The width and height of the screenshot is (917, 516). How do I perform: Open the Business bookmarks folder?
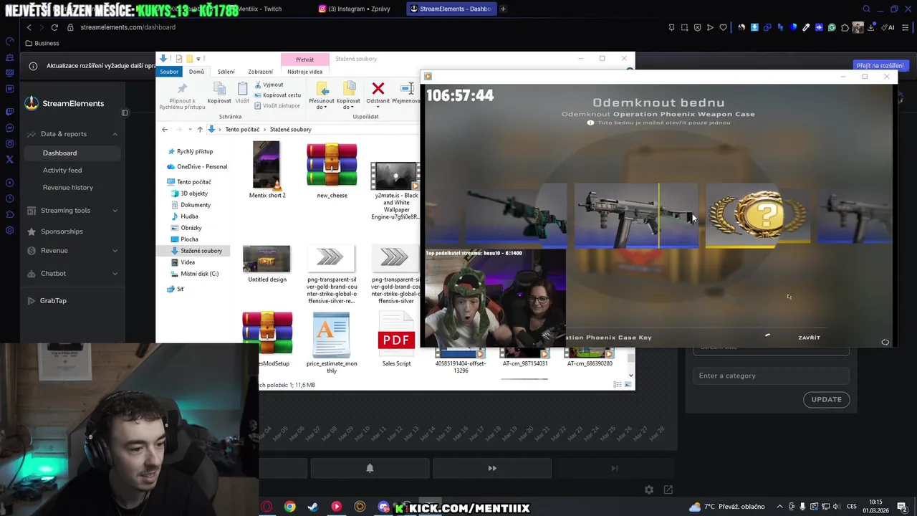42,43
